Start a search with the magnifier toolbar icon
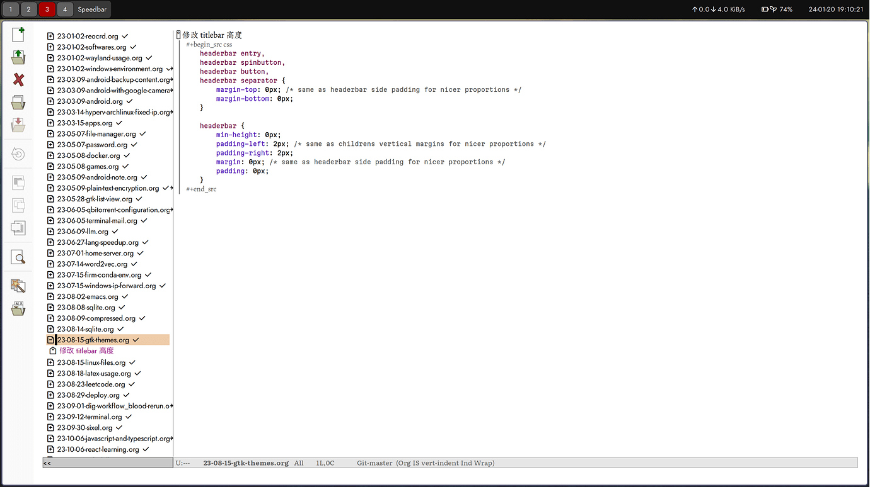 pyautogui.click(x=18, y=257)
